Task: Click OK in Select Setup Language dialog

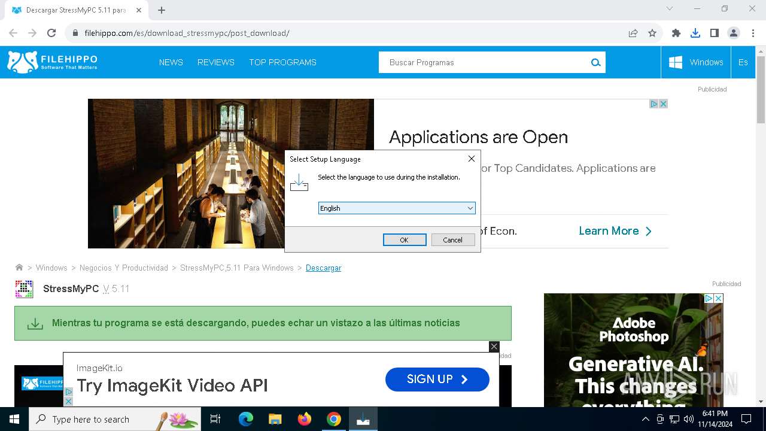Action: 405,240
